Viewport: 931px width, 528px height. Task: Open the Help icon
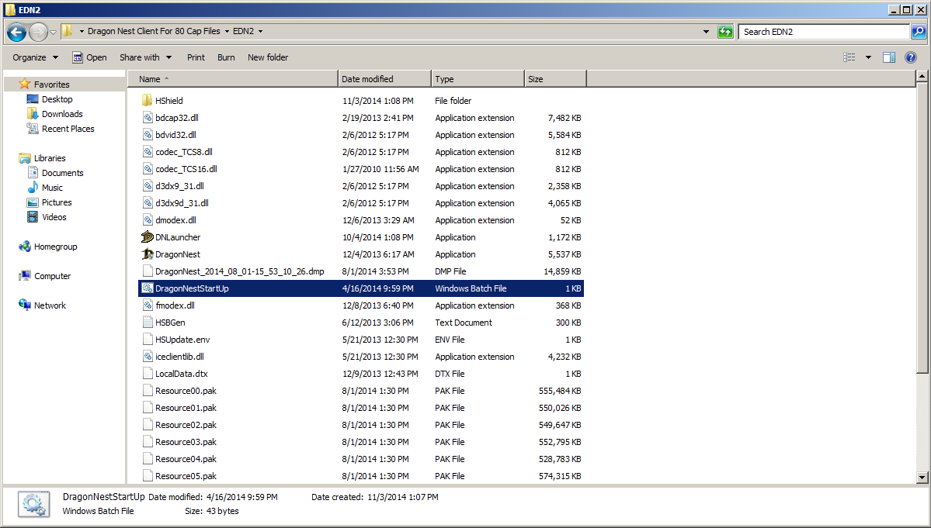[910, 57]
